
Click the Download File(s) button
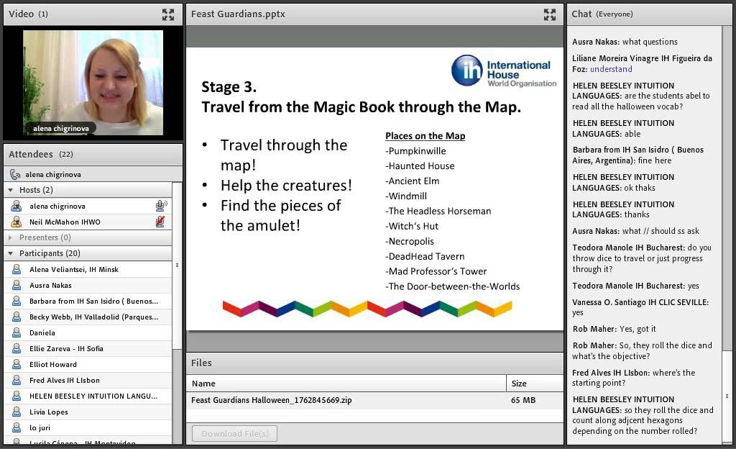pos(235,433)
